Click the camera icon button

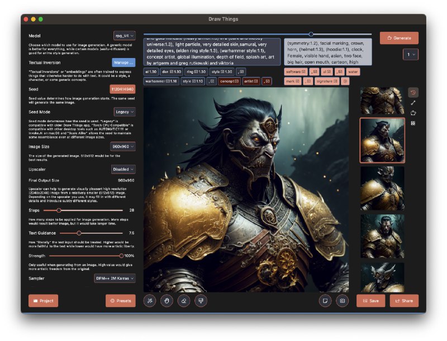(343, 301)
